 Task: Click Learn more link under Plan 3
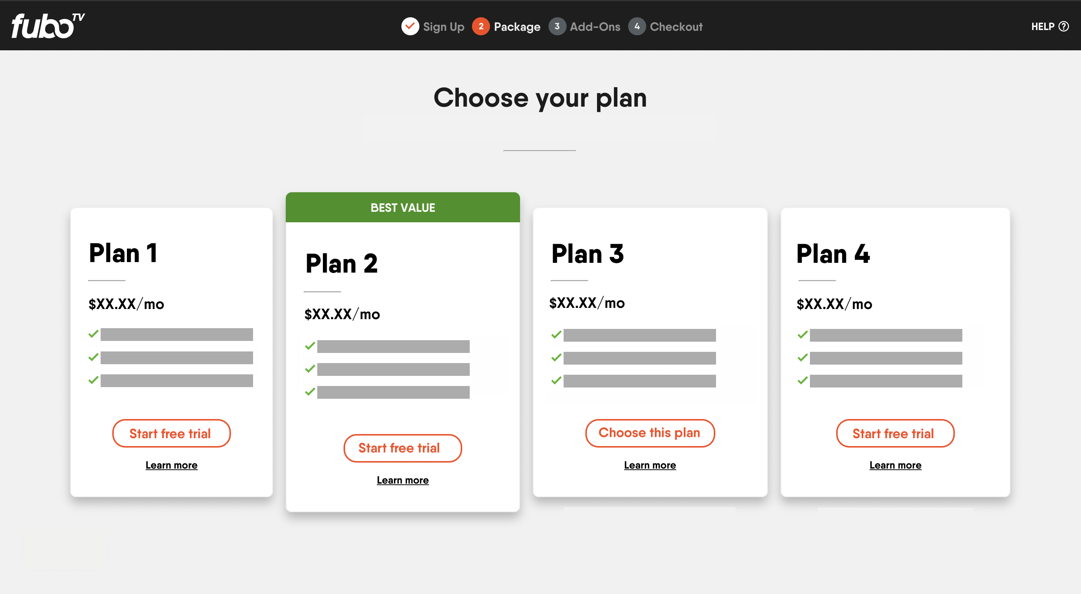pos(650,464)
